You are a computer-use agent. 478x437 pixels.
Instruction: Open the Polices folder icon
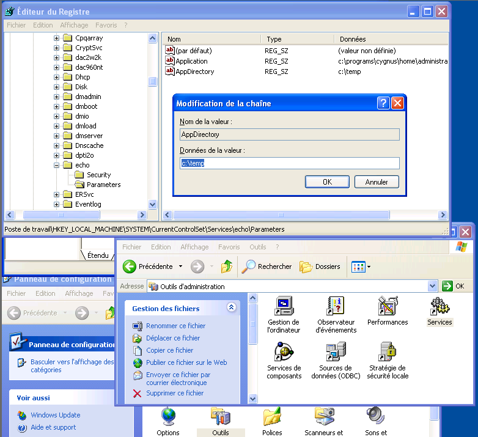tap(272, 417)
